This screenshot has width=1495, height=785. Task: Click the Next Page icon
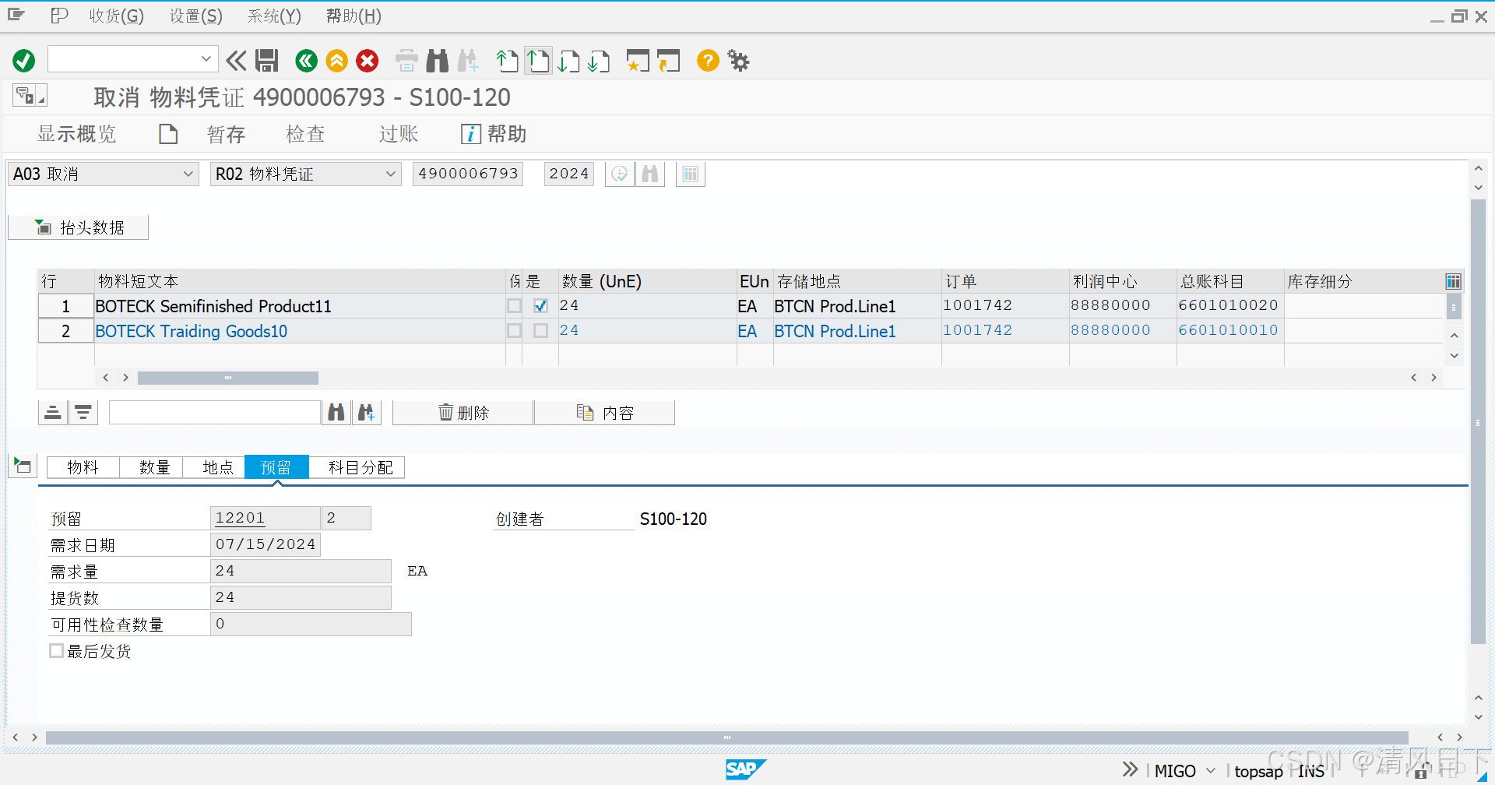pyautogui.click(x=568, y=61)
